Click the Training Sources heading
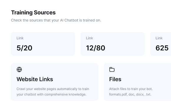The height and width of the screenshot is (112, 171). [x=33, y=13]
